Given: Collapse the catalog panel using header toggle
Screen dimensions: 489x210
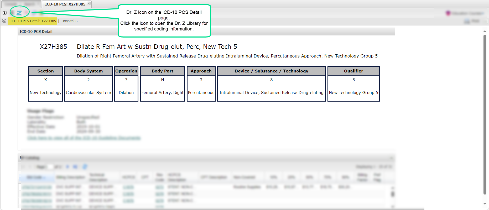Looking at the screenshot, I should 391,158.
